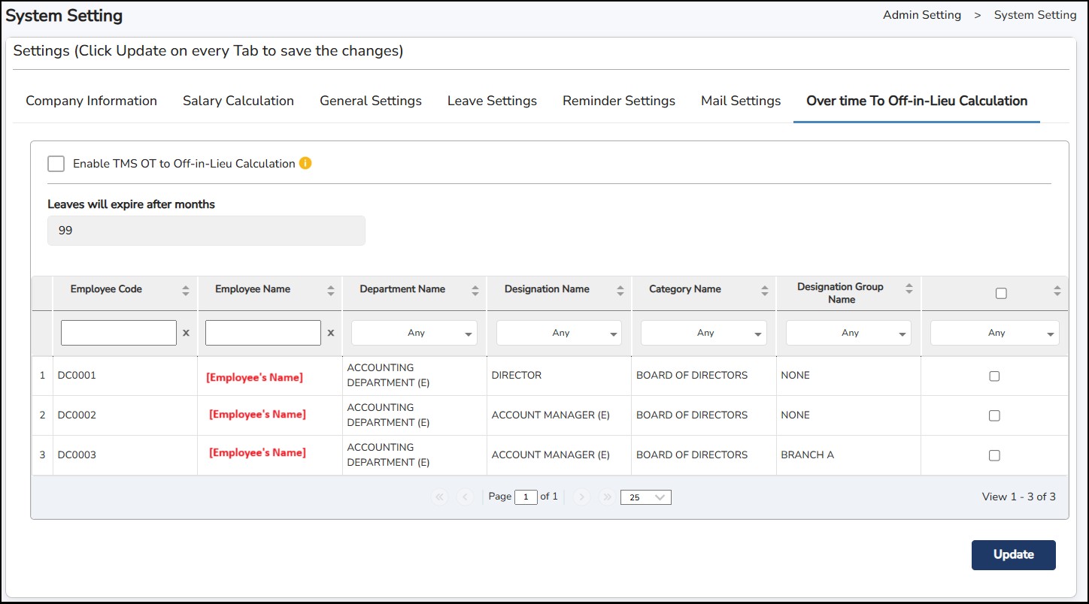The width and height of the screenshot is (1089, 604).
Task: Clear the Employee Code filter with x
Action: point(186,333)
